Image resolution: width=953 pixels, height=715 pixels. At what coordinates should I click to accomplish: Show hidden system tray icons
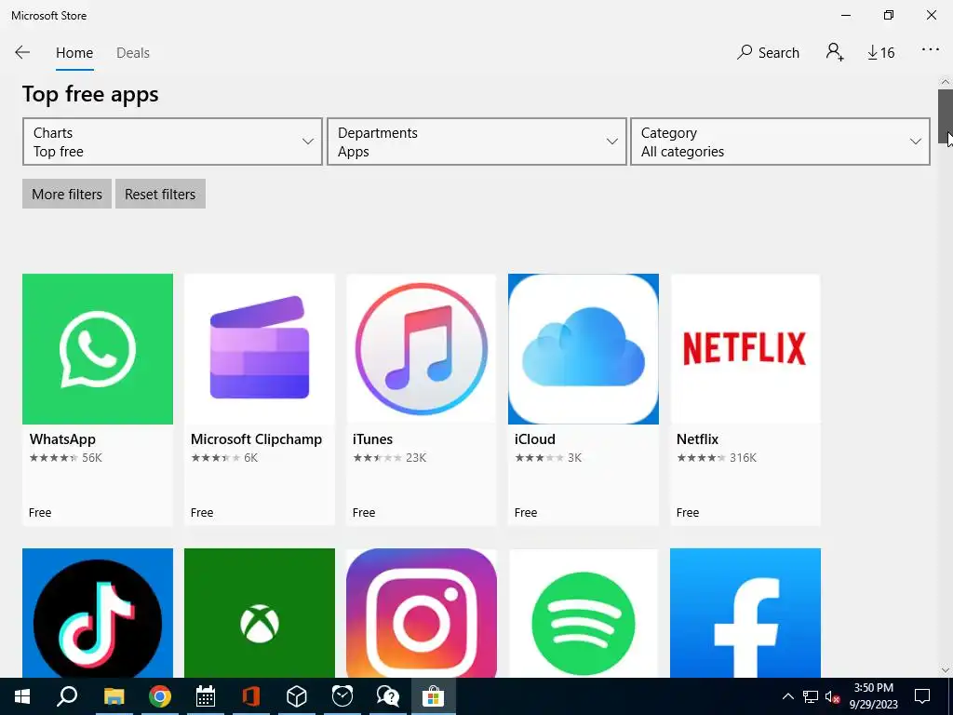pos(787,696)
